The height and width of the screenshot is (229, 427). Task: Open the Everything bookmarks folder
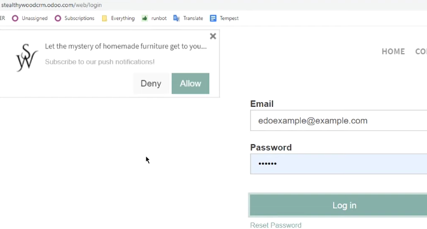(x=118, y=18)
